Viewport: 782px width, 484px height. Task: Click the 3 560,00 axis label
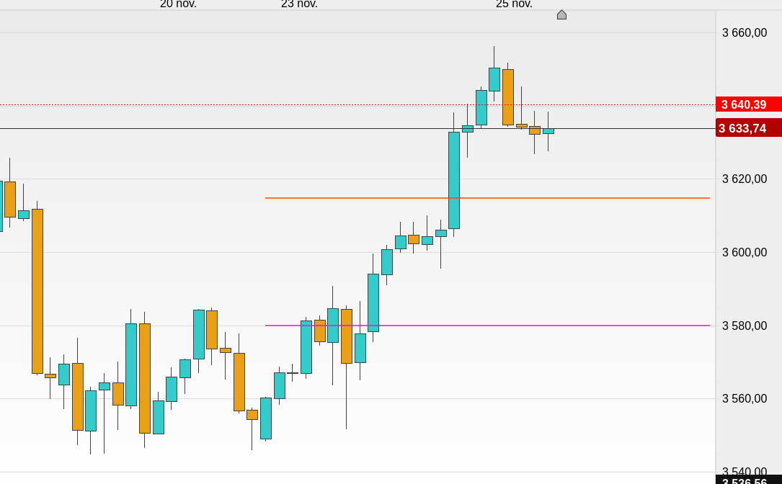pyautogui.click(x=745, y=398)
